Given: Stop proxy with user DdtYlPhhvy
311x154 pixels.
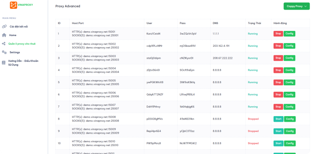Looking at the screenshot, I should (x=278, y=107).
